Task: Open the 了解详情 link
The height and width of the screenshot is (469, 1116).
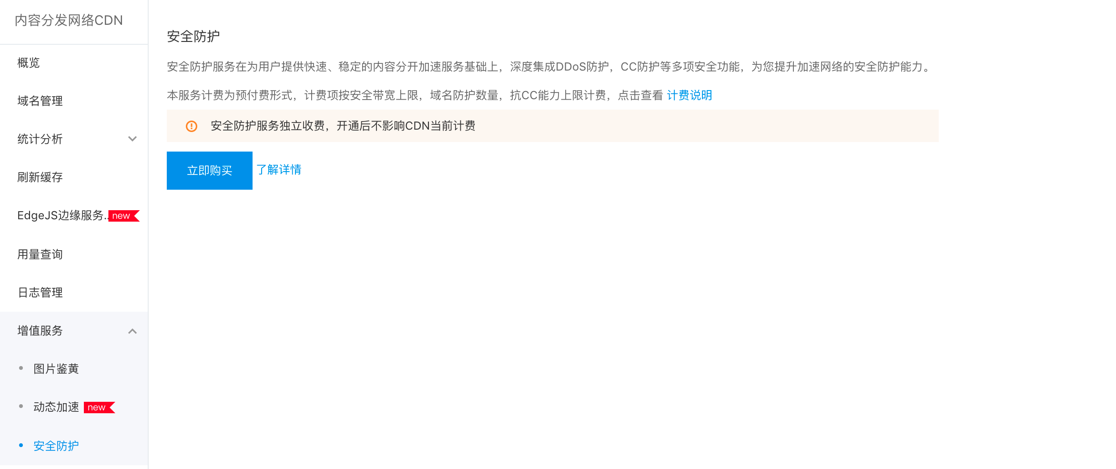Action: [279, 170]
